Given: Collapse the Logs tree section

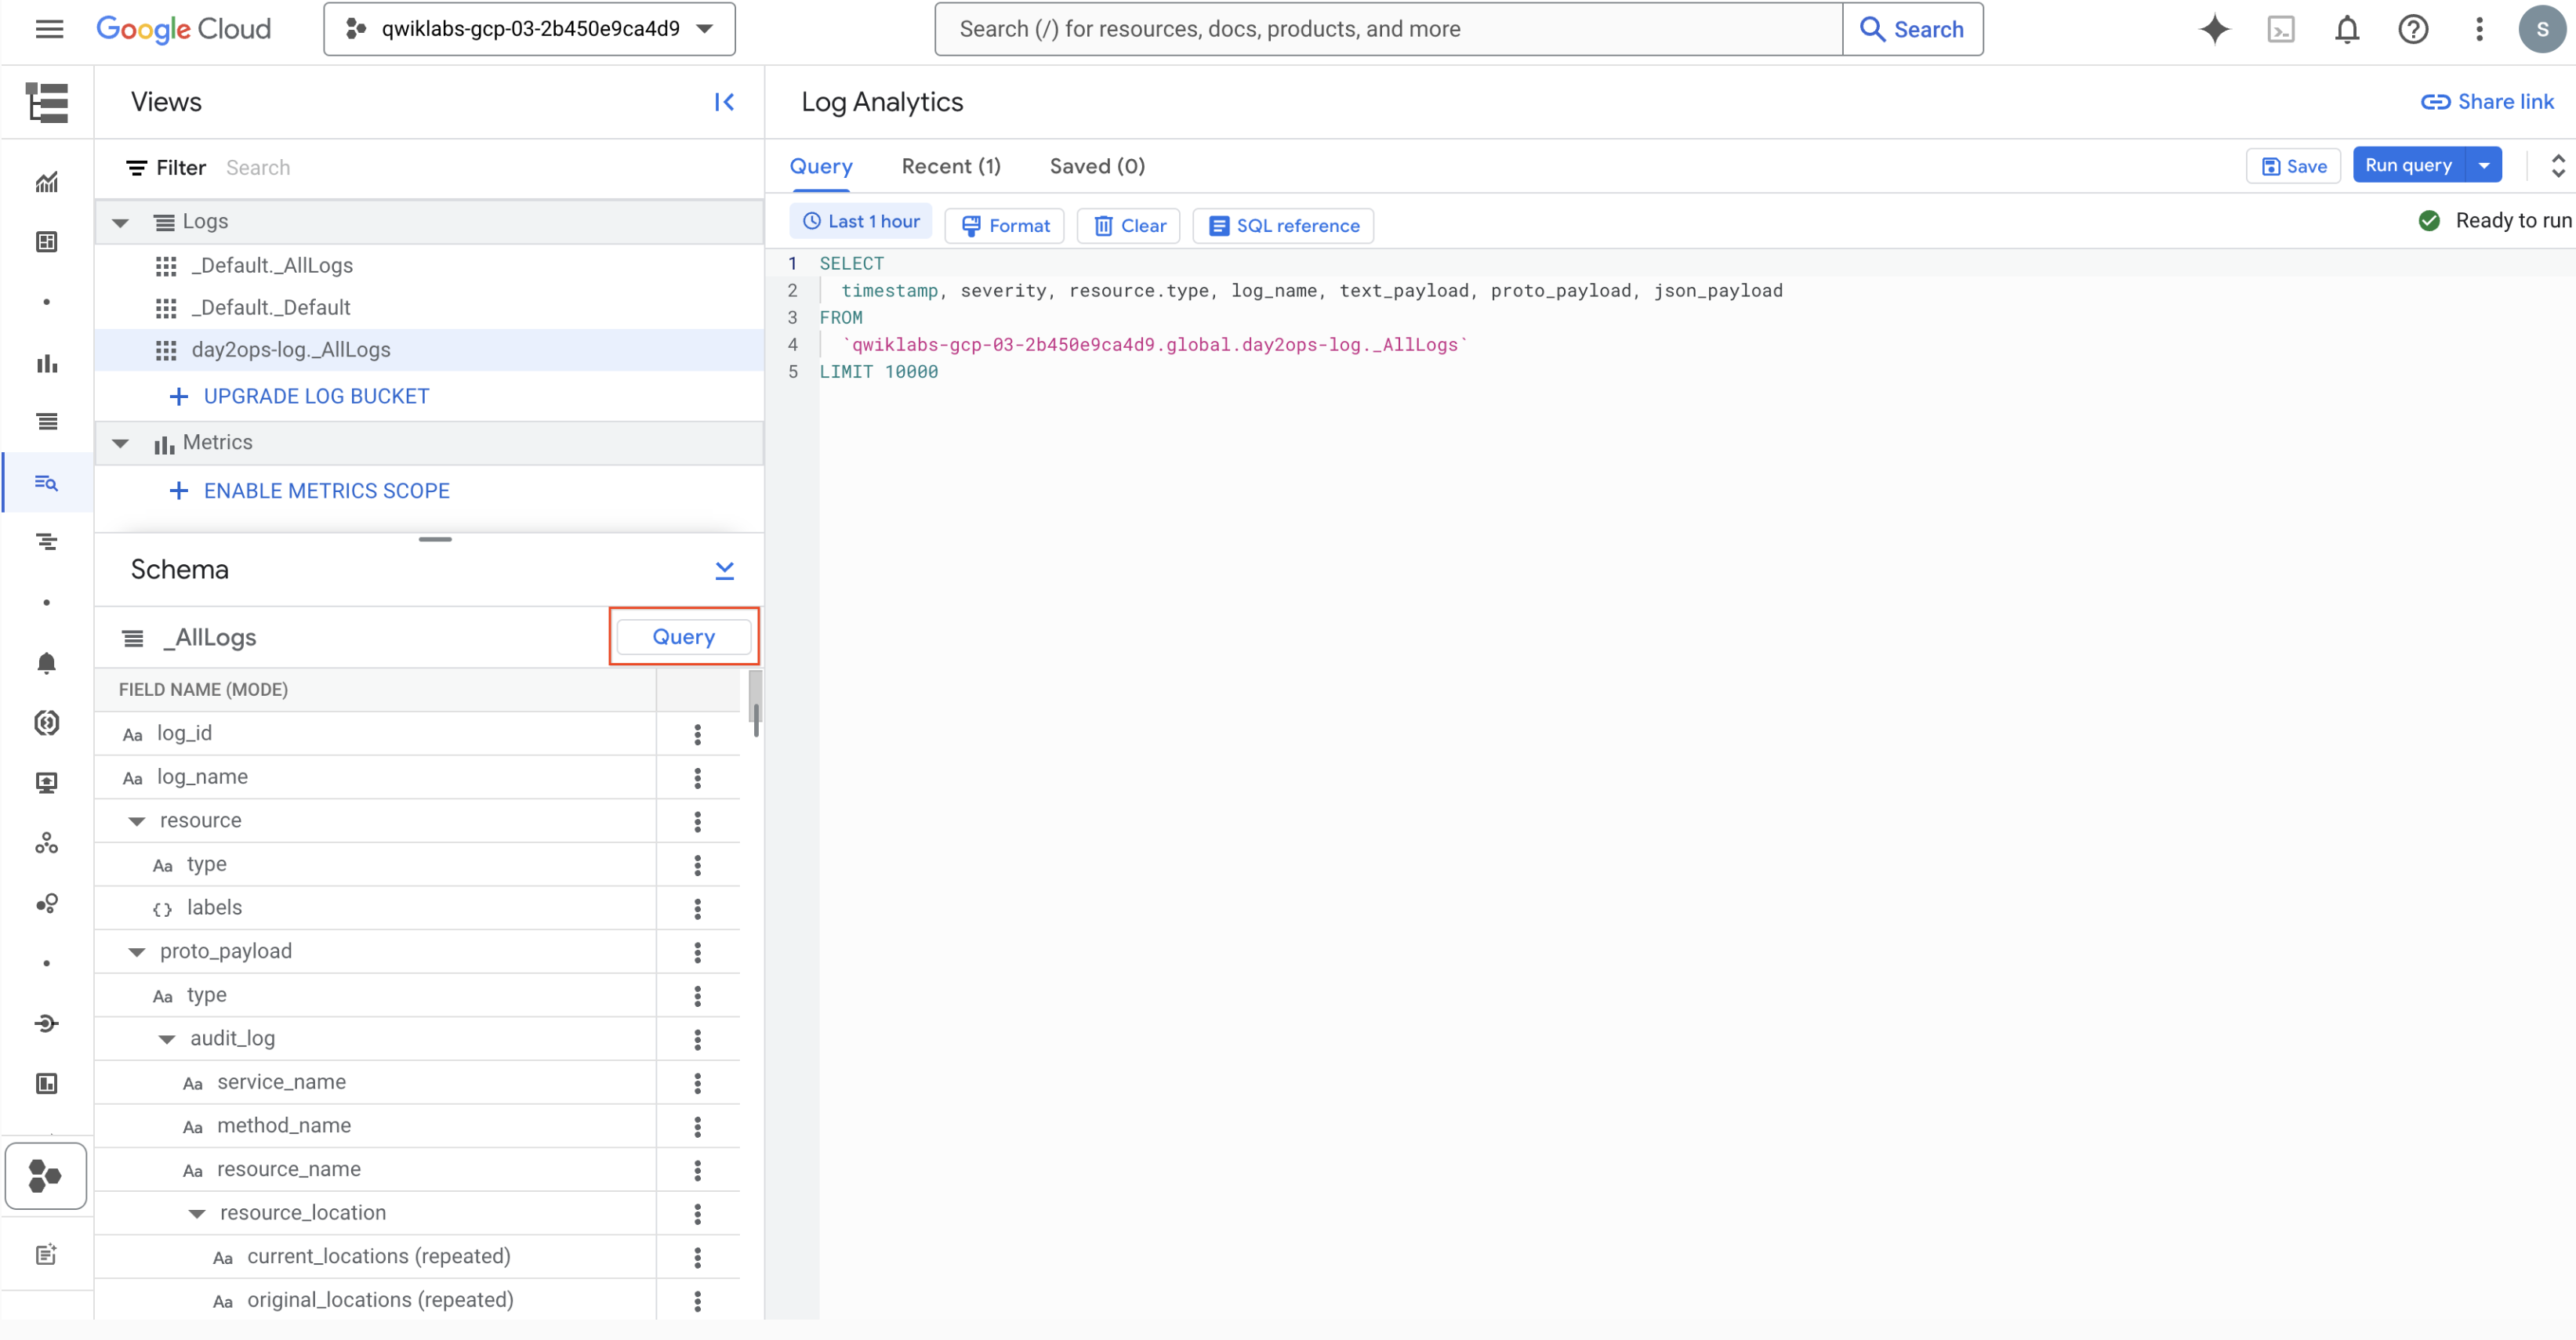Looking at the screenshot, I should [120, 222].
